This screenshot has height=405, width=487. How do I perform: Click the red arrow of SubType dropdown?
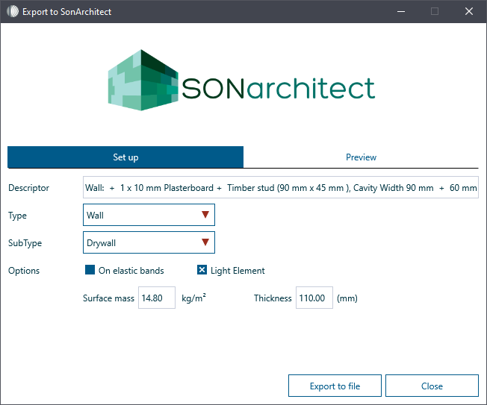pos(205,242)
